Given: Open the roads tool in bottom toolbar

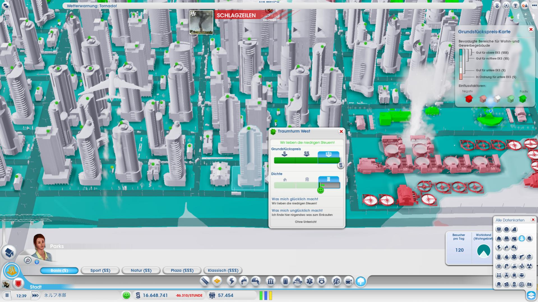Looking at the screenshot, I should pos(205,281).
